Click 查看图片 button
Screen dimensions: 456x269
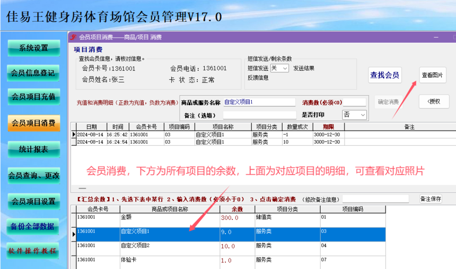click(433, 75)
